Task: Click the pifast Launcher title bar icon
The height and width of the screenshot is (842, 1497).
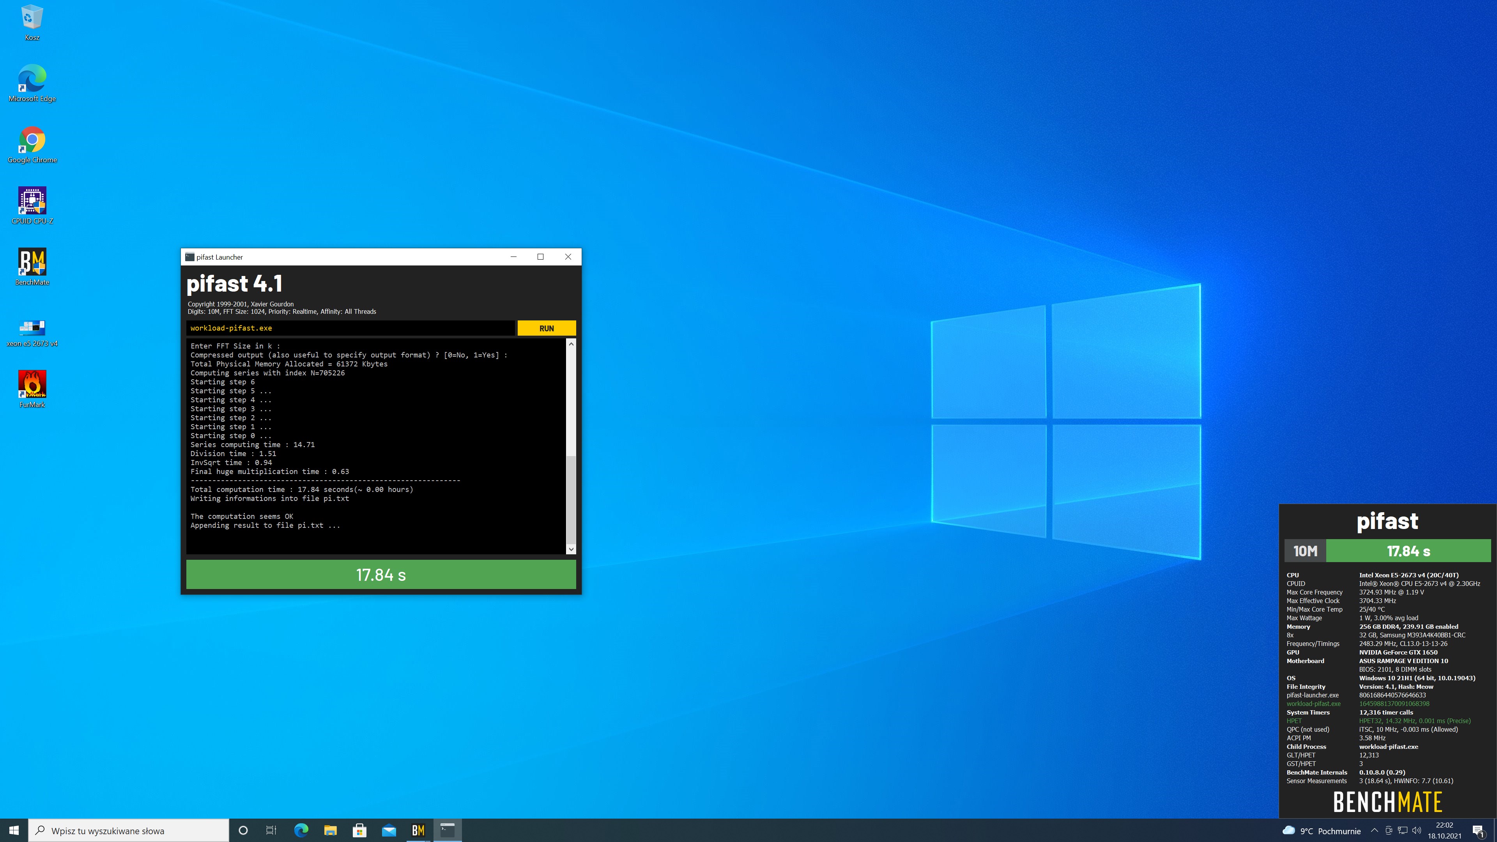Action: coord(189,257)
